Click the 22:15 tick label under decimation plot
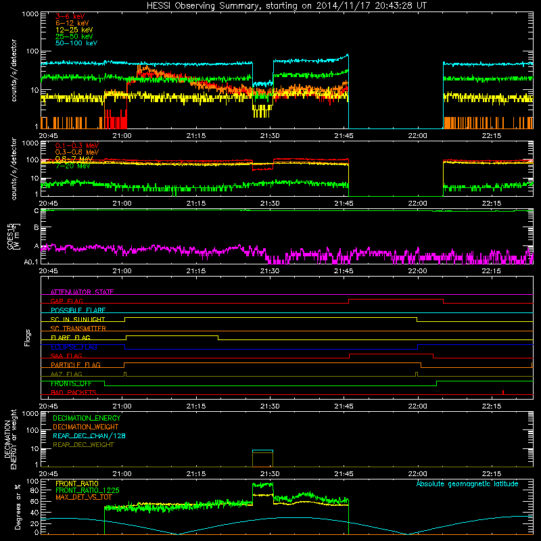This screenshot has height=541, width=541. tap(492, 474)
